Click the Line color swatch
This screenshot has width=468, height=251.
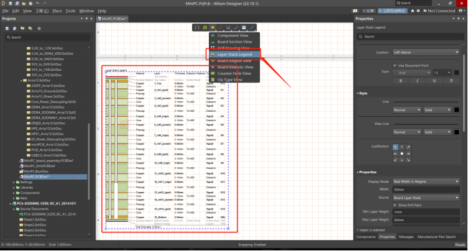(x=457, y=110)
